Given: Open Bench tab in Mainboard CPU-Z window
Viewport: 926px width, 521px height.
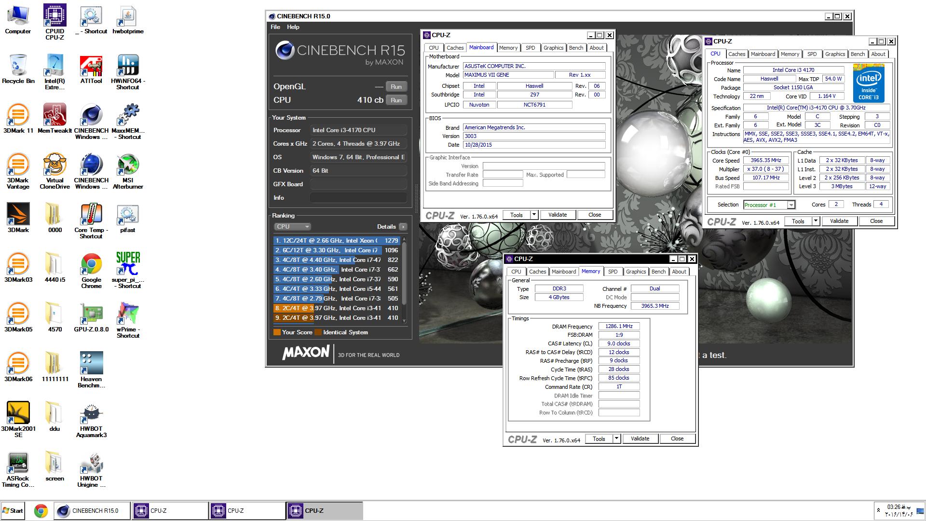Looking at the screenshot, I should click(x=576, y=48).
